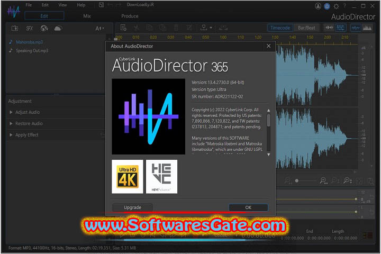Select Speaking Out.mp3 in the library
The height and width of the screenshot is (254, 381).
point(32,51)
